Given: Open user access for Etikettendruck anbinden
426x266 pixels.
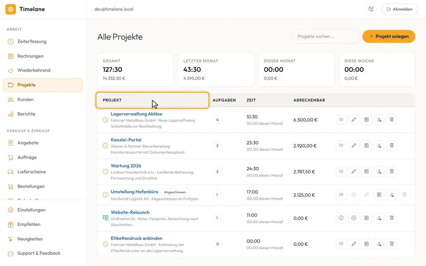Looking at the screenshot, I should [379, 244].
